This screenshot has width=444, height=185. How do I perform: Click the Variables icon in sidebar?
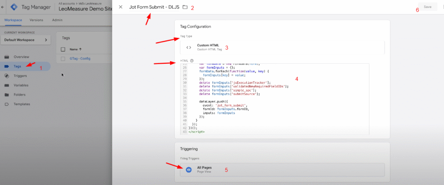click(7, 85)
